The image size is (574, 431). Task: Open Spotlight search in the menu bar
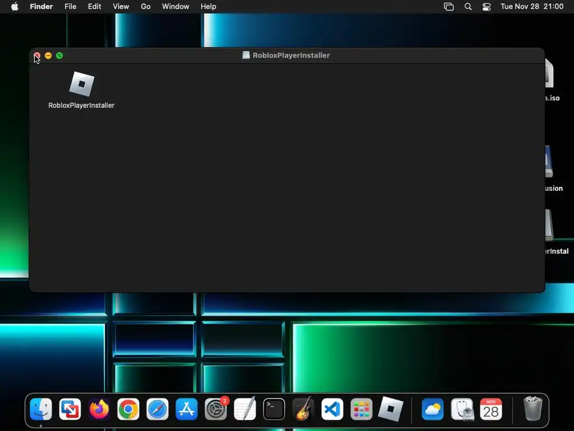(468, 7)
